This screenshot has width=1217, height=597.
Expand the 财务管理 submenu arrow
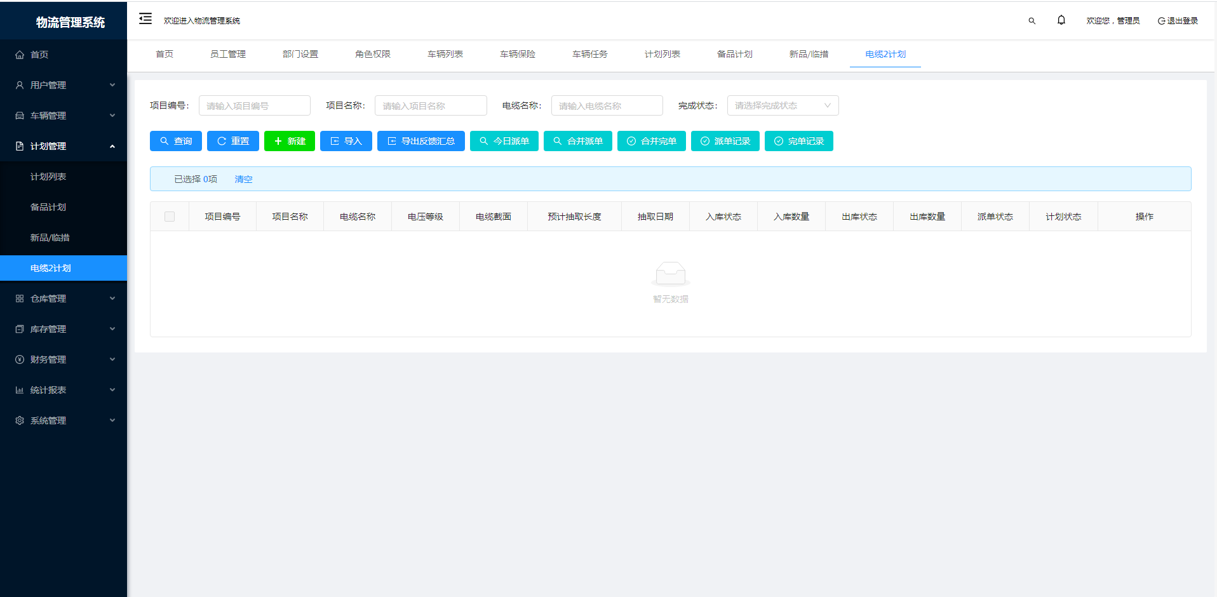click(x=112, y=359)
